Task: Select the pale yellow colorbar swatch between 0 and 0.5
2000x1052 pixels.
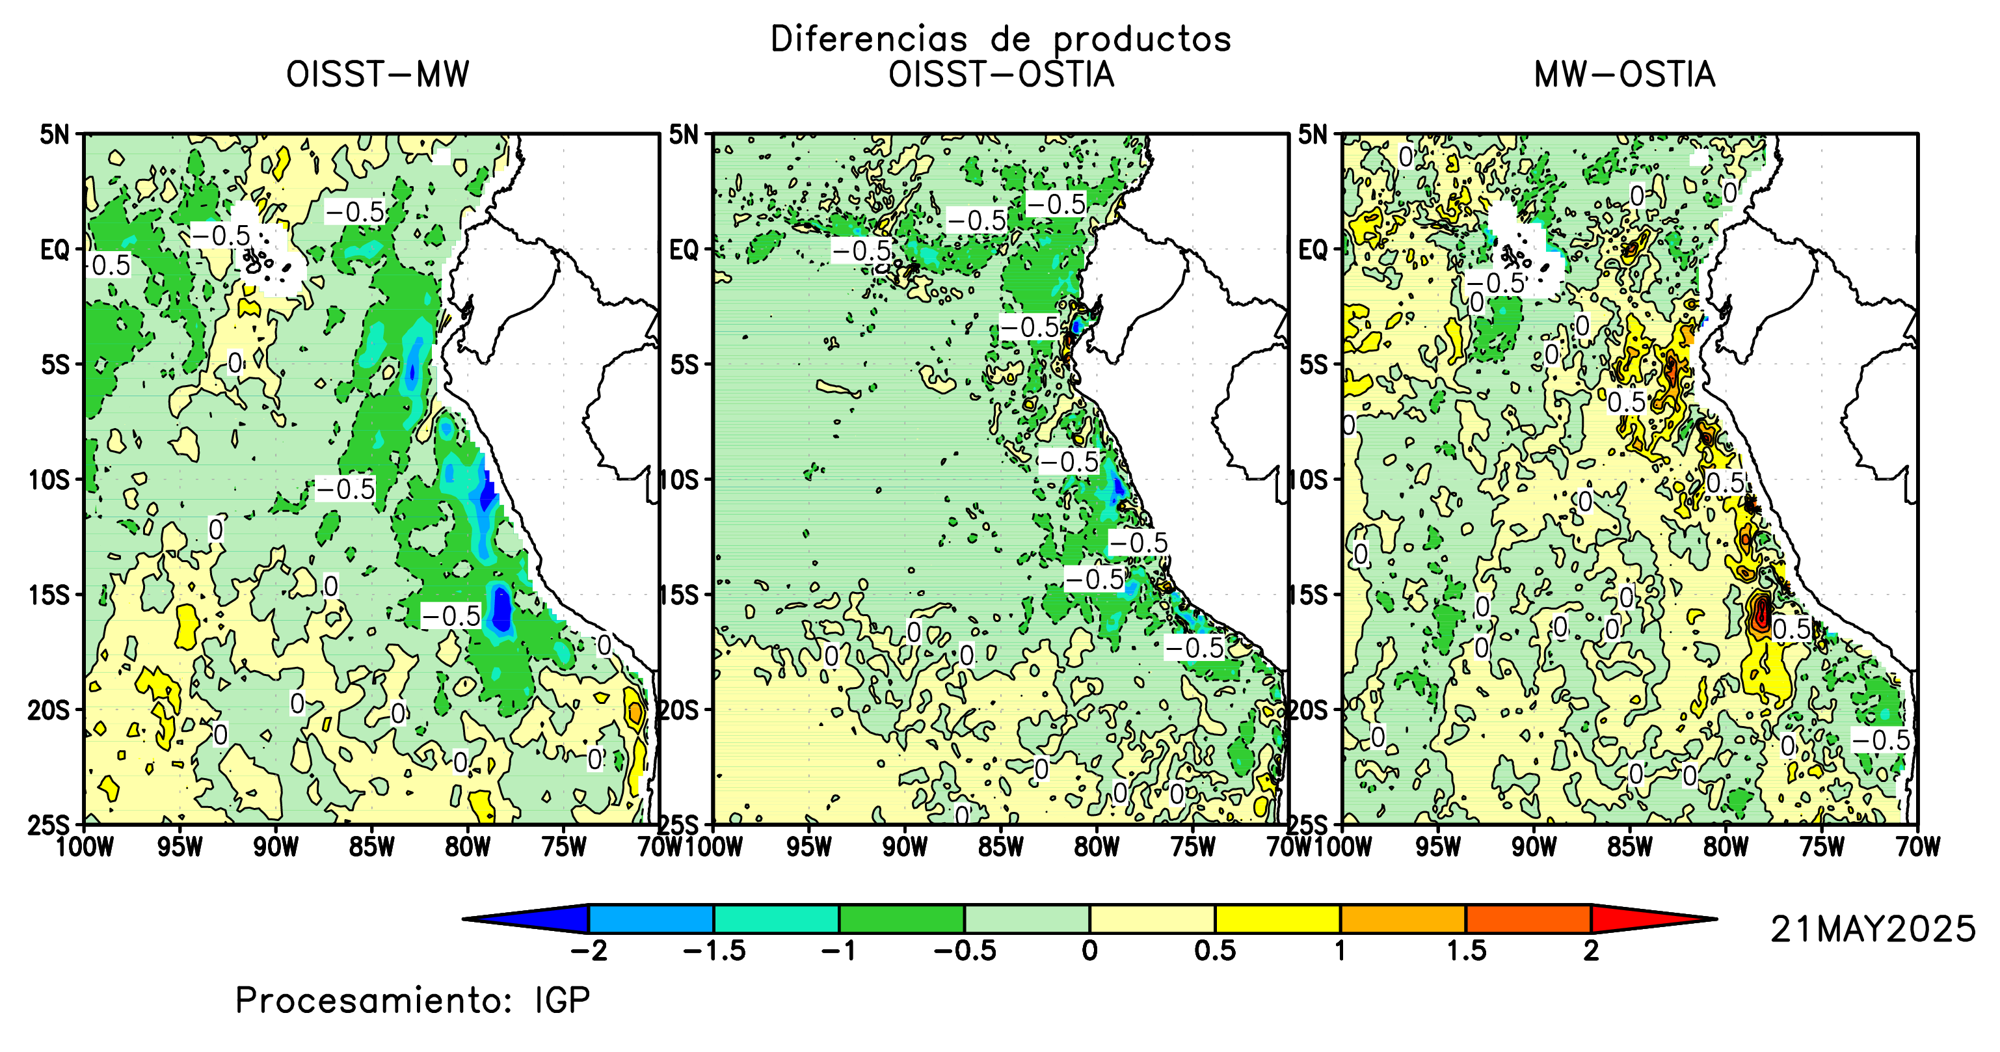Action: (1152, 919)
